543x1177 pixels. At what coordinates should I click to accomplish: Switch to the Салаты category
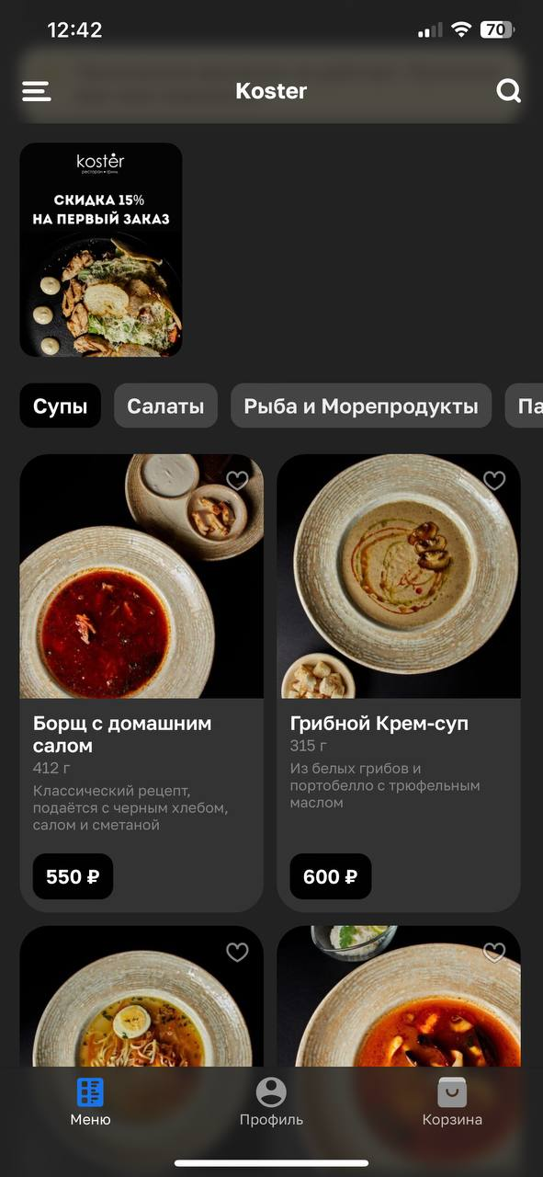(x=165, y=406)
